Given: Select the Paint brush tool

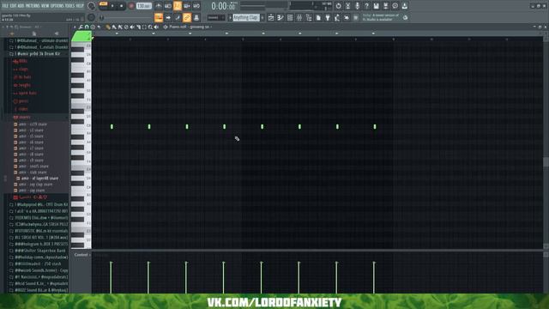Looking at the screenshot, I should coord(114,27).
